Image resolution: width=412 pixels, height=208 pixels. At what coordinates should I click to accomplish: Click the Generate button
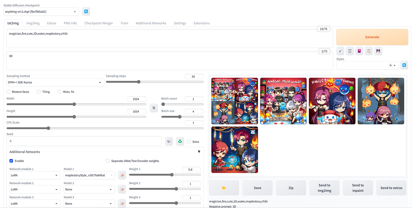coord(372,37)
